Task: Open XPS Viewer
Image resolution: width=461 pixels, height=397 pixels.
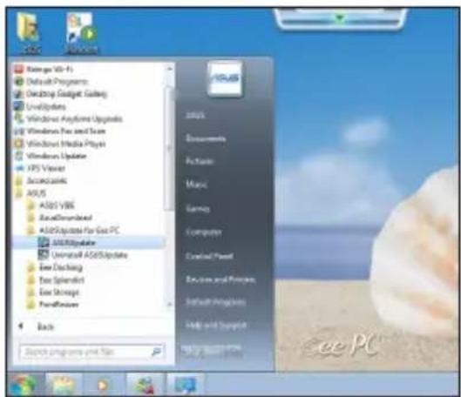Action: click(40, 169)
